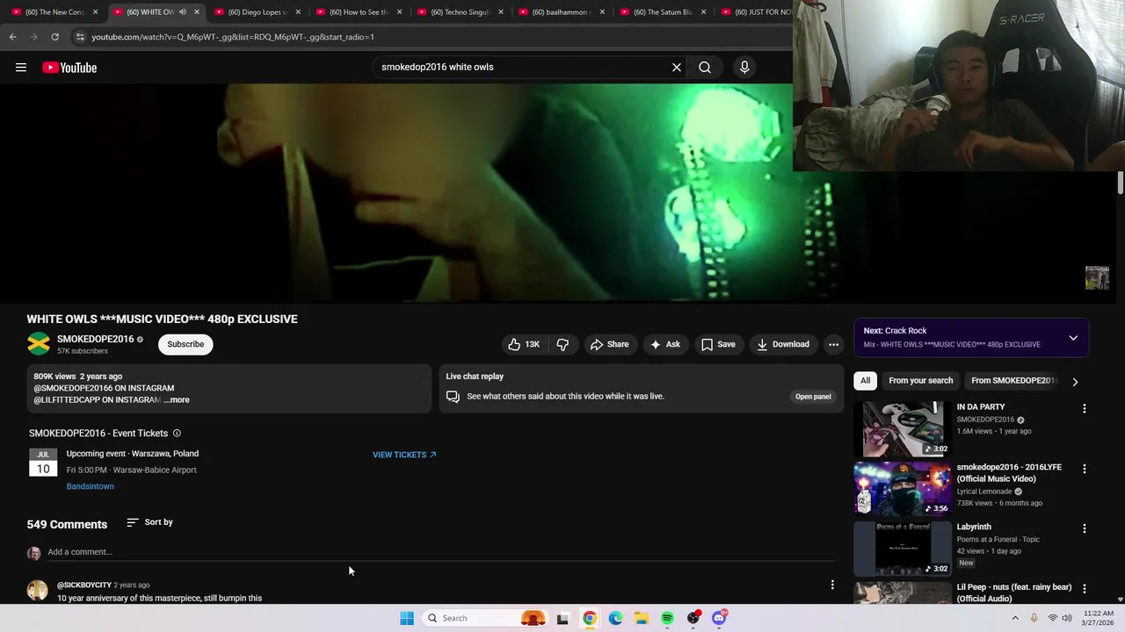Open options menu for Lil Peep nuts
The width and height of the screenshot is (1125, 632).
click(x=1085, y=588)
